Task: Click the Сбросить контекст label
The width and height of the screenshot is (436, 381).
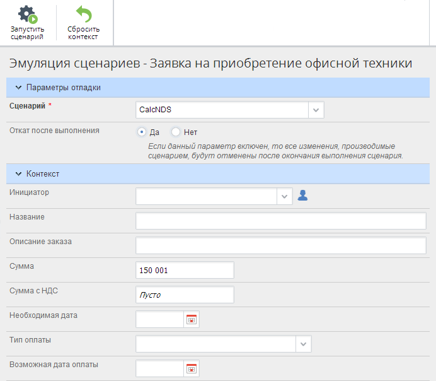Action: click(83, 33)
